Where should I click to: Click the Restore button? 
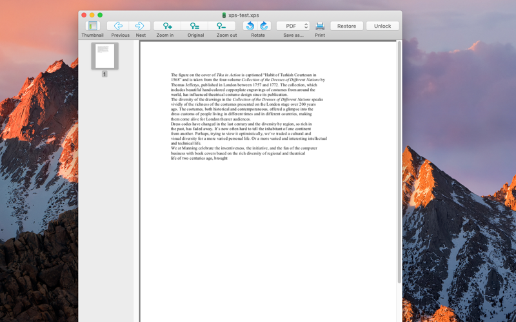pos(346,26)
